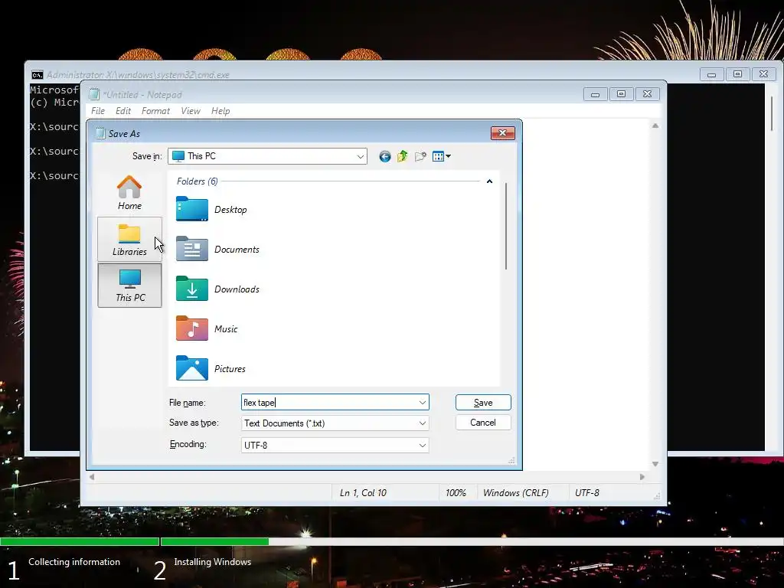Open the Documents folder icon

tap(192, 249)
